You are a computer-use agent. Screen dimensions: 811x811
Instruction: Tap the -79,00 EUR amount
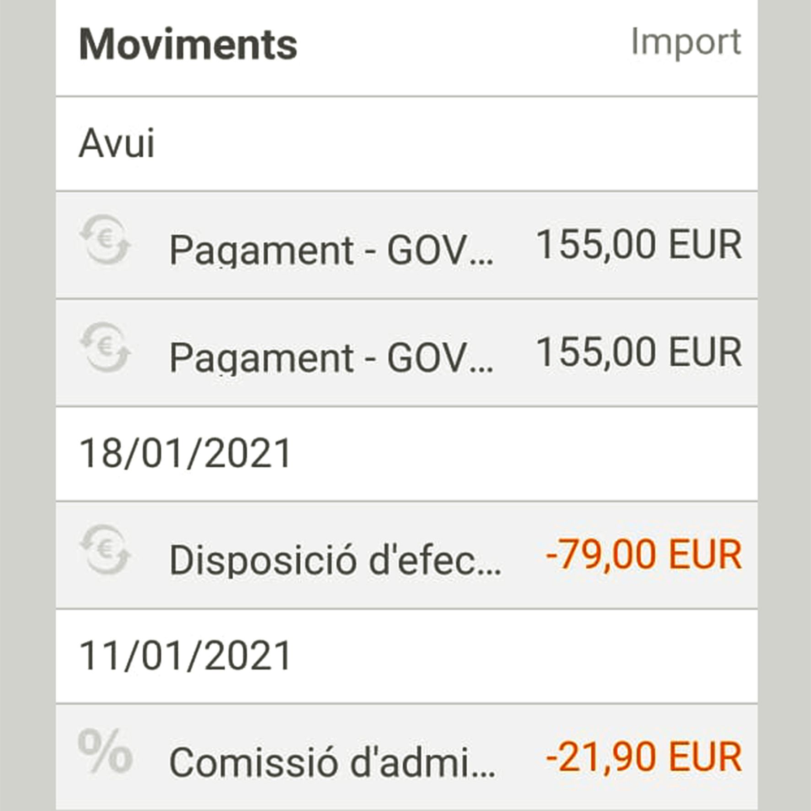pyautogui.click(x=643, y=555)
